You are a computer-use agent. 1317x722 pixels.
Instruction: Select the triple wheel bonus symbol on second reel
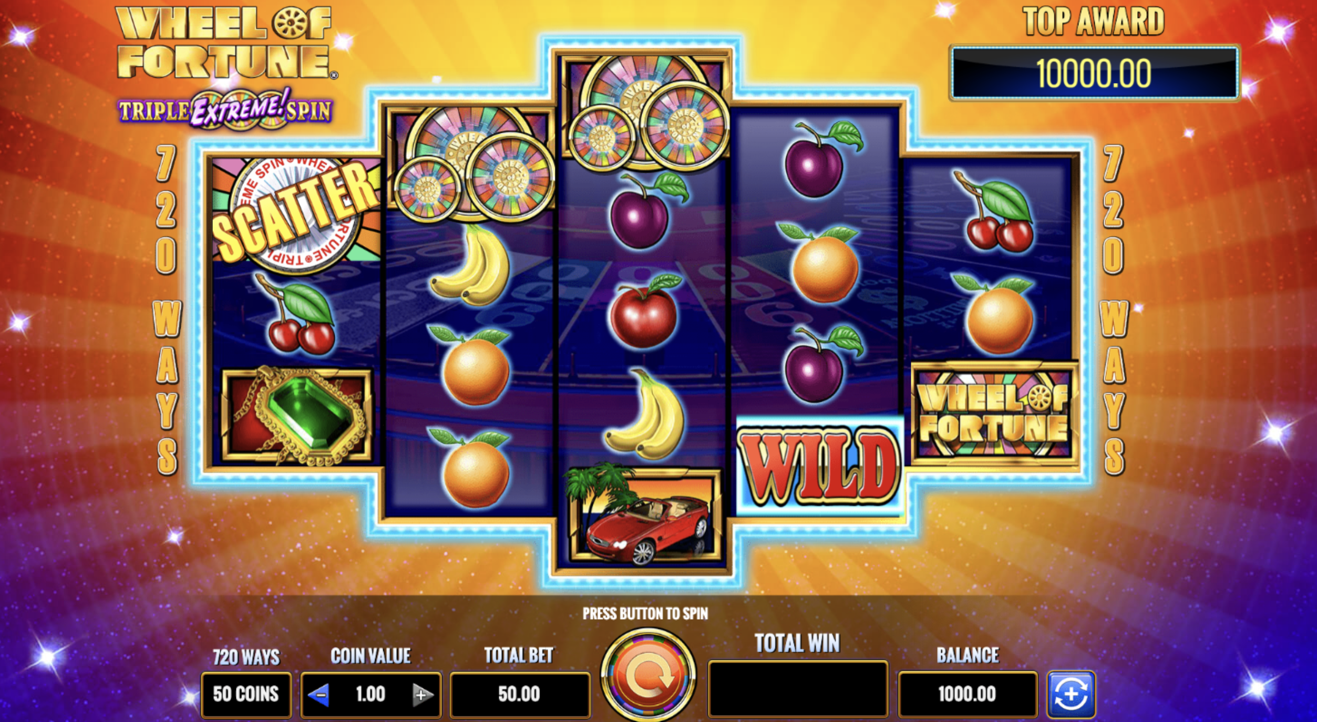pos(471,163)
